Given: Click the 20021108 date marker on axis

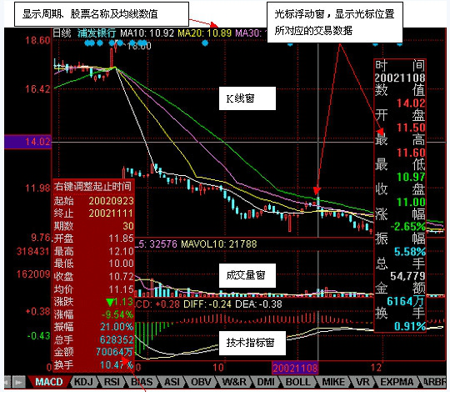Looking at the screenshot, I should point(295,368).
